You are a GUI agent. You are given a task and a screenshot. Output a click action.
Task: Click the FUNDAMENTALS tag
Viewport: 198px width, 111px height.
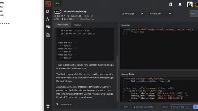[x=66, y=104]
